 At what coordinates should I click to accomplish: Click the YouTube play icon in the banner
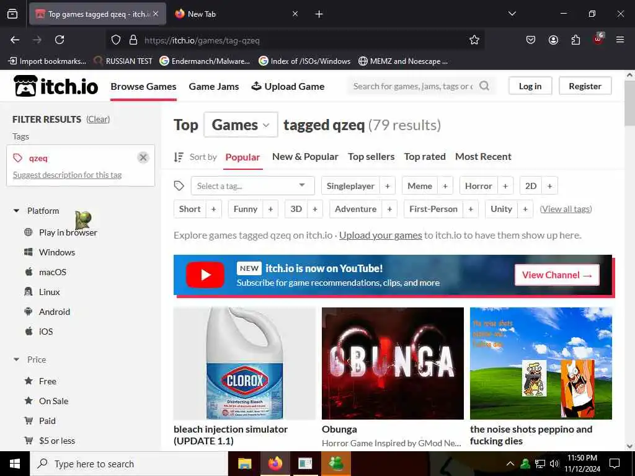(205, 275)
